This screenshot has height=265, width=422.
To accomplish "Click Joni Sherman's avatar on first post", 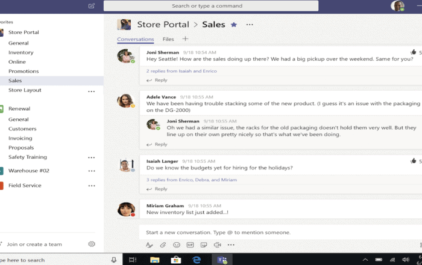I will click(125, 56).
